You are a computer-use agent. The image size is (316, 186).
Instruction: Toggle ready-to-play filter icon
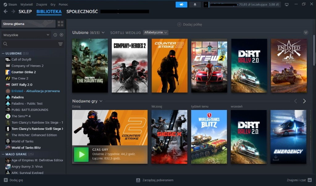coord(61,35)
